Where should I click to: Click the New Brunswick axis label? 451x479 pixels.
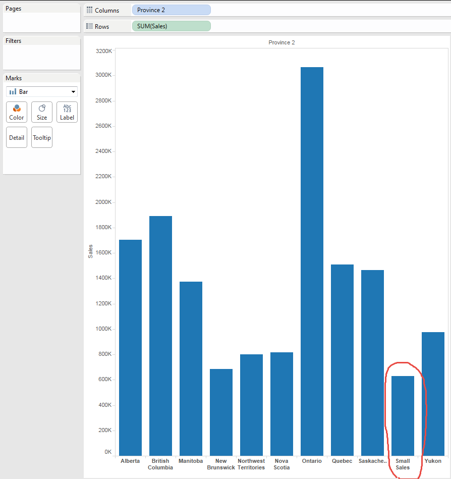tap(221, 464)
